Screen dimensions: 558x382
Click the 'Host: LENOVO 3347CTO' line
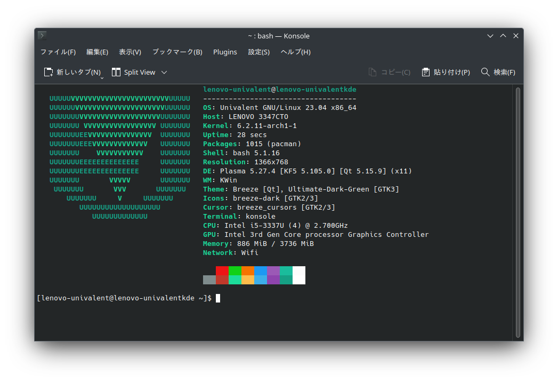coord(246,116)
